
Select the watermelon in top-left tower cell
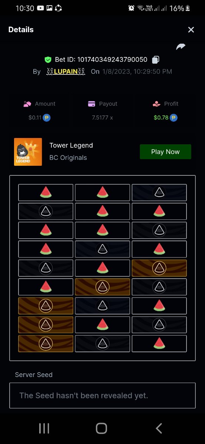click(46, 192)
